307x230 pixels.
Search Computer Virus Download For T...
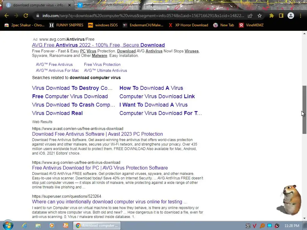[x=161, y=113]
